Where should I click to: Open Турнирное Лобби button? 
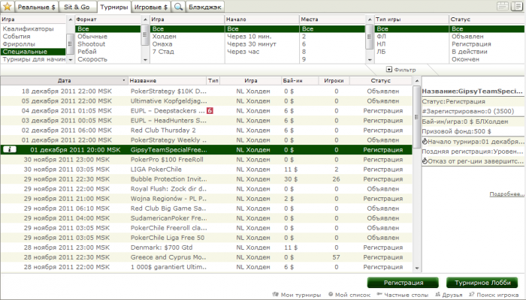point(482,283)
